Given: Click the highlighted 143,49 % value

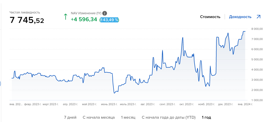Looking at the screenshot, I should [x=109, y=20].
